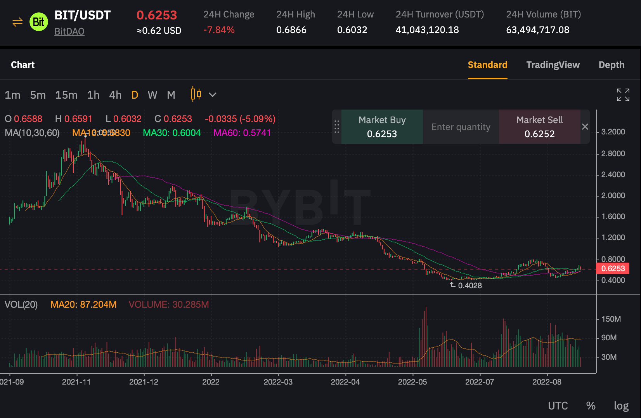Image resolution: width=641 pixels, height=418 pixels.
Task: Click the MA(10,30,60) indicator label
Action: (x=32, y=133)
